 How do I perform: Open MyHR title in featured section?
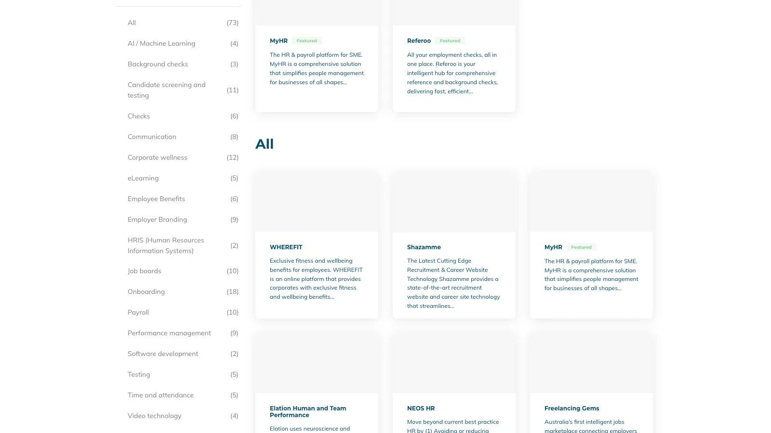point(279,41)
